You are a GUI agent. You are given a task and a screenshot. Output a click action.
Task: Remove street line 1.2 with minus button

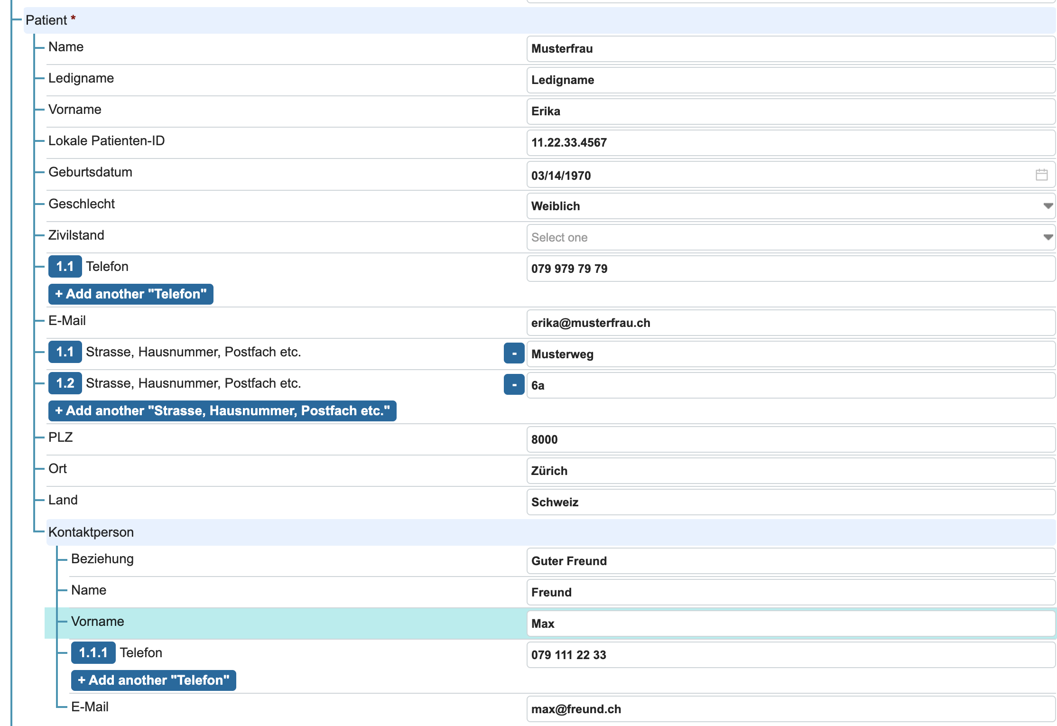pyautogui.click(x=514, y=384)
